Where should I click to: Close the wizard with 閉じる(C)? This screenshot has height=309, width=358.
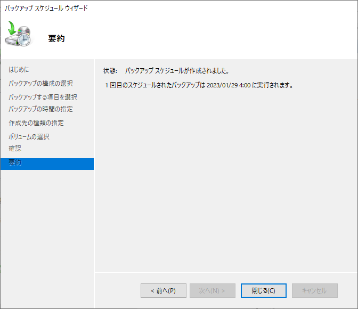[263, 291]
